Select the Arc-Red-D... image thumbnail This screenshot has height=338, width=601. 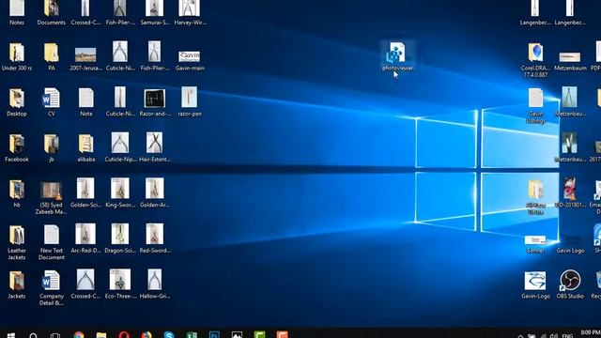coord(85,238)
